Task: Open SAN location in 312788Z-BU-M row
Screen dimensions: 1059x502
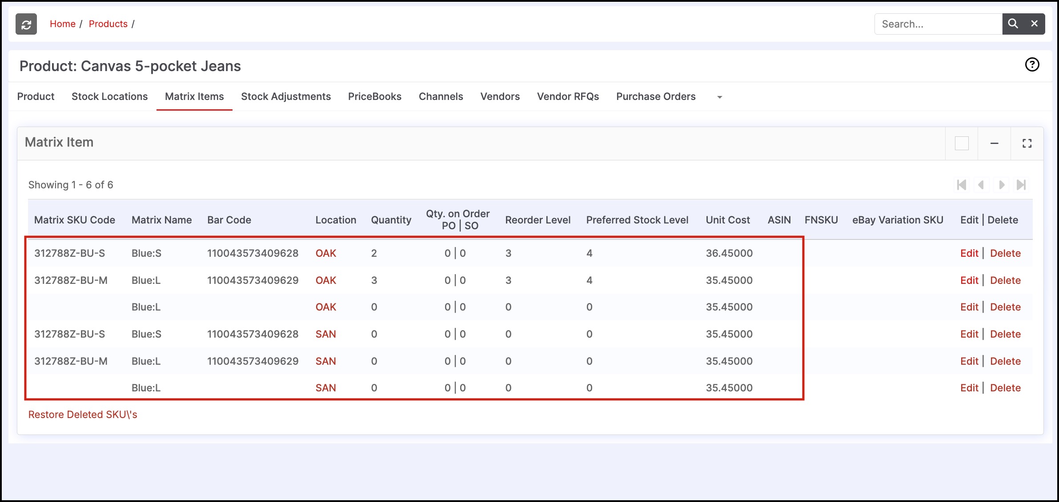Action: [326, 361]
